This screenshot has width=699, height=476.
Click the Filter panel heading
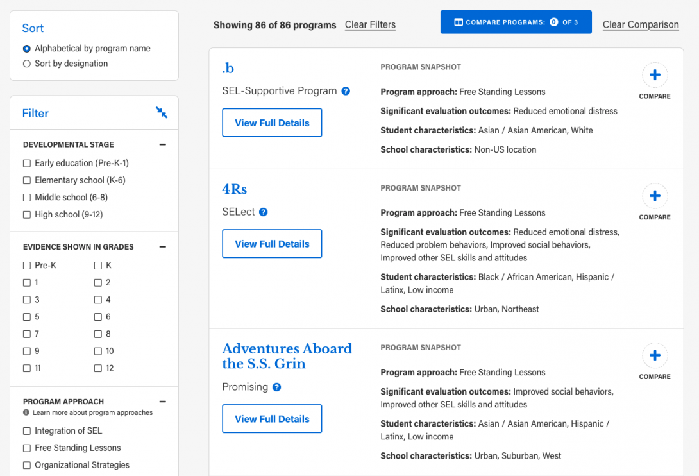(35, 114)
